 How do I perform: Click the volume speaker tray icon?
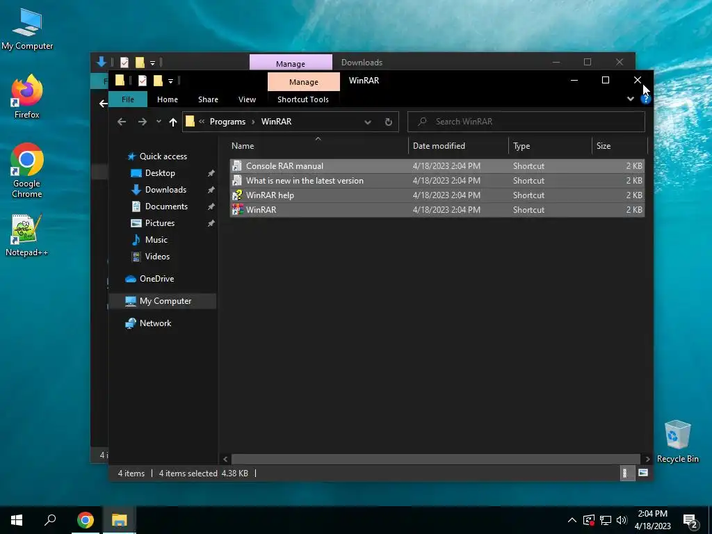[x=622, y=520]
